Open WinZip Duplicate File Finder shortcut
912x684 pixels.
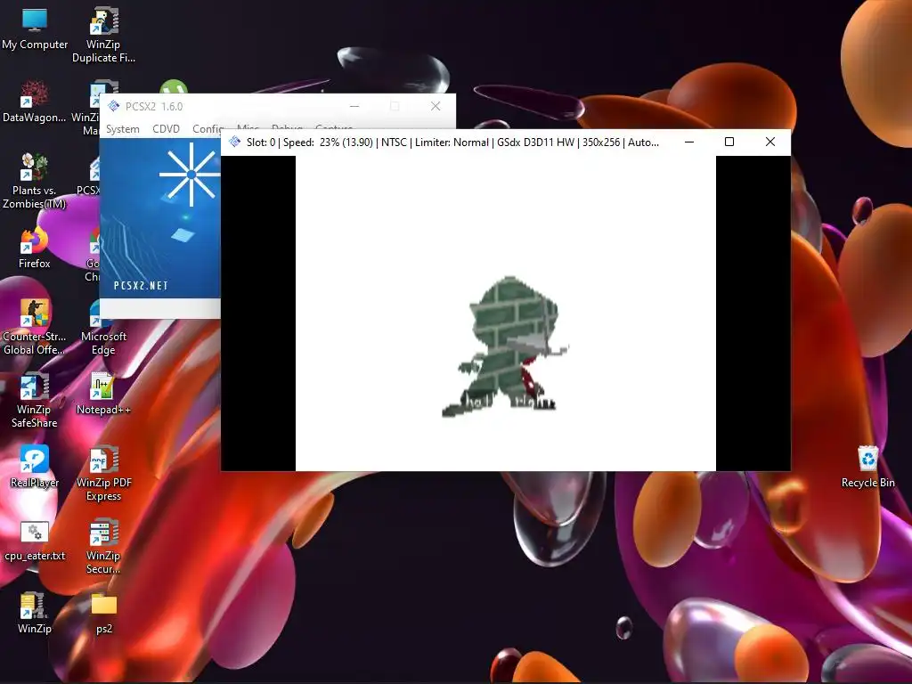(x=103, y=35)
